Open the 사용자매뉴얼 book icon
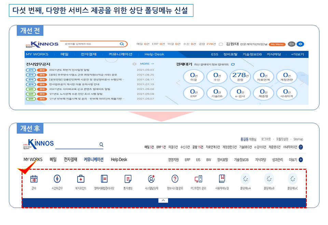The image size is (328, 225). (222, 179)
